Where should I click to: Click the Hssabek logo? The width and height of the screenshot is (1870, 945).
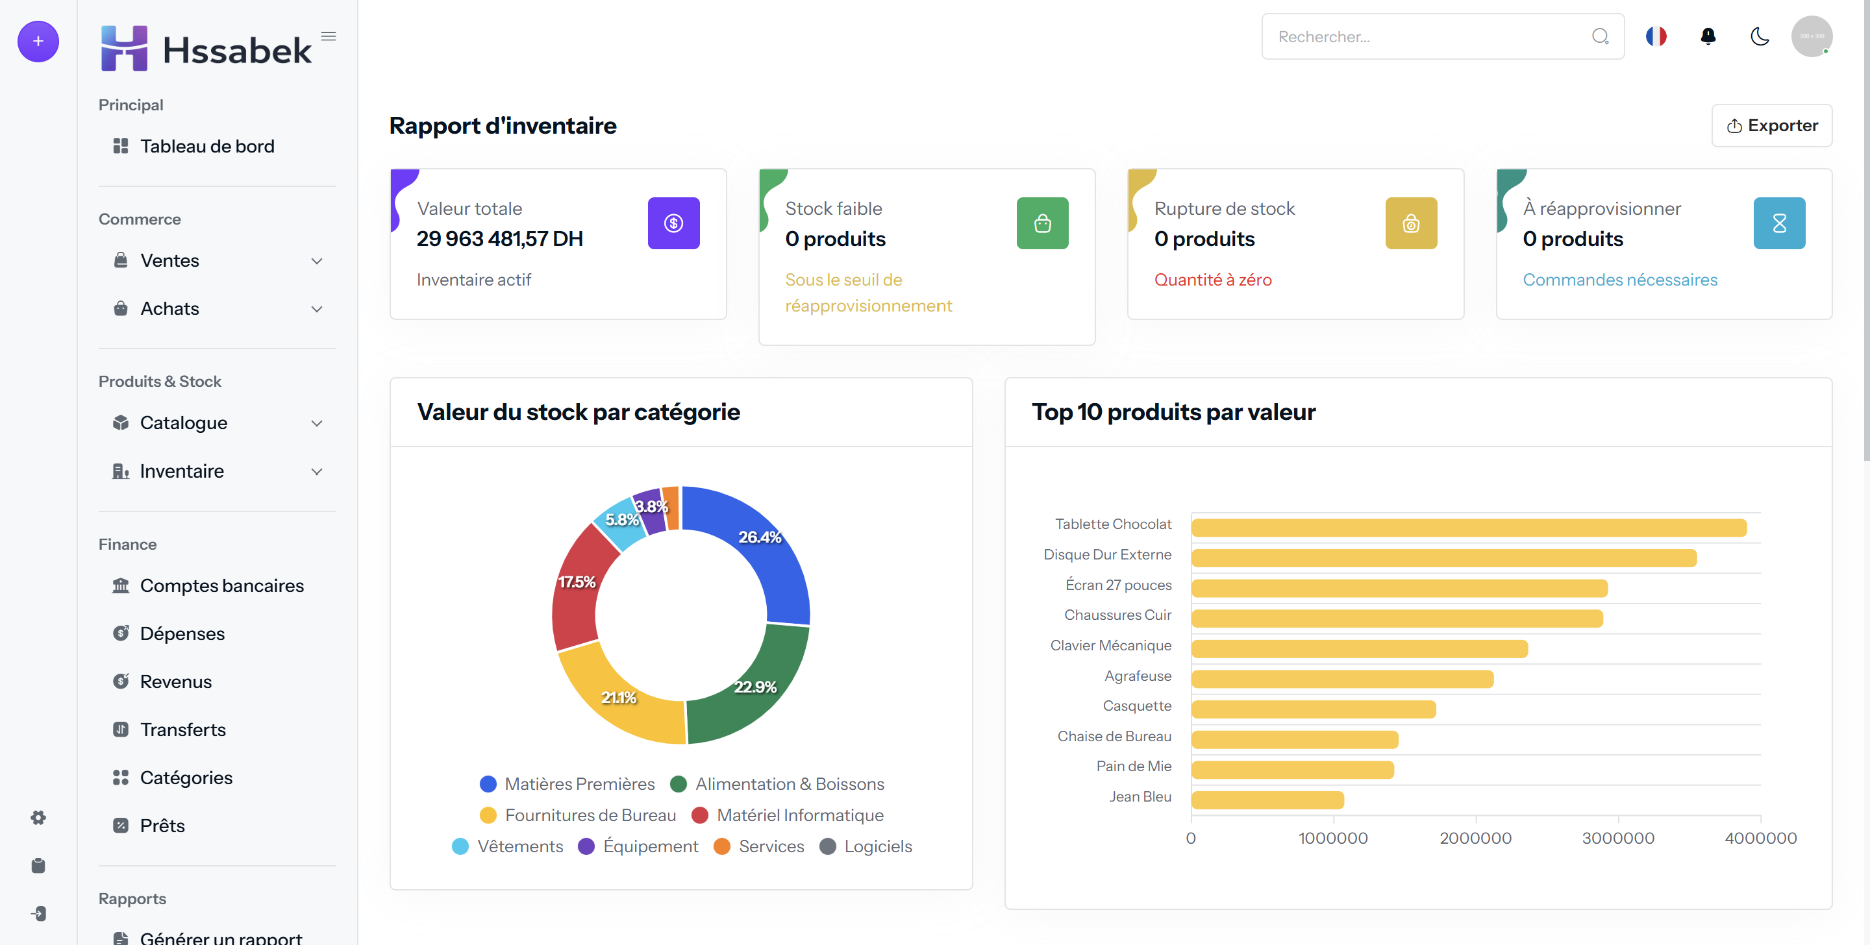tap(206, 49)
